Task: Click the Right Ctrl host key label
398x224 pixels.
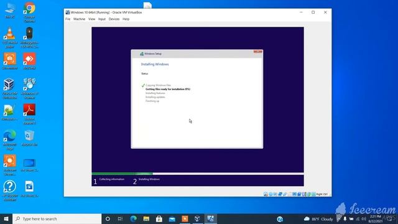Action: [322, 194]
